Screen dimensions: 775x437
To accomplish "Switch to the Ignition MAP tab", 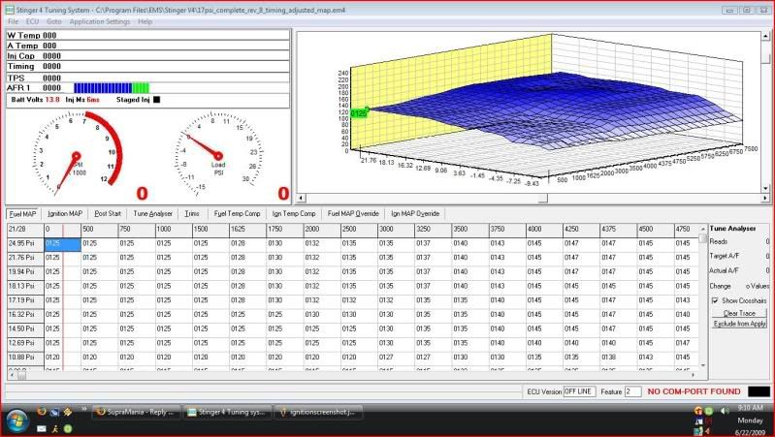I will tap(65, 214).
